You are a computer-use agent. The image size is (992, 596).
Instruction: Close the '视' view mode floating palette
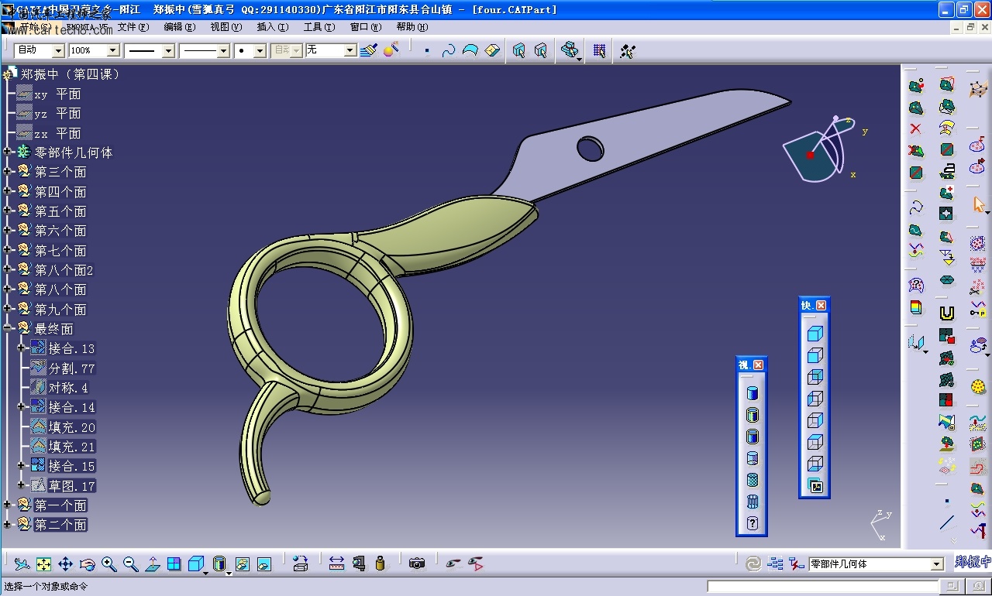759,365
